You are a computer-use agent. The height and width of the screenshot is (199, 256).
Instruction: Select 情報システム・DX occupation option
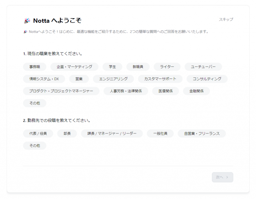click(x=44, y=79)
